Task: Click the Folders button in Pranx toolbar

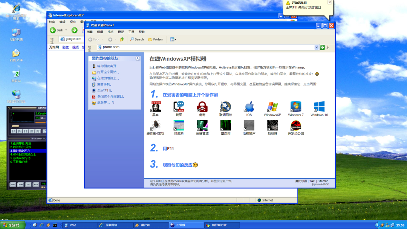Action: pyautogui.click(x=156, y=40)
